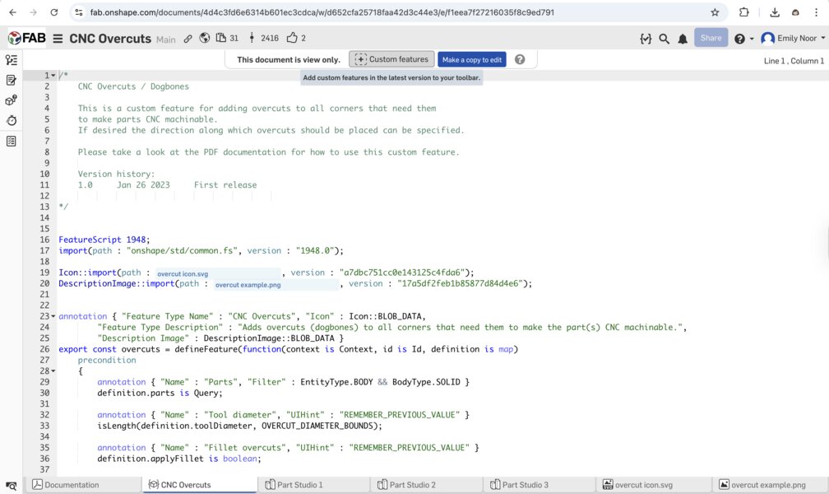This screenshot has width=829, height=494.
Task: Open the document panel sidebar icon
Action: (x=12, y=141)
